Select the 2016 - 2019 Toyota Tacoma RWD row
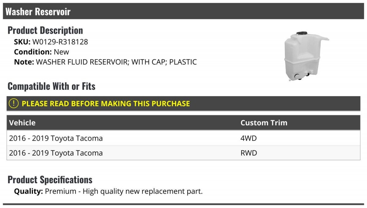Image resolution: width=367 pixels, height=208 pixels. 183,153
